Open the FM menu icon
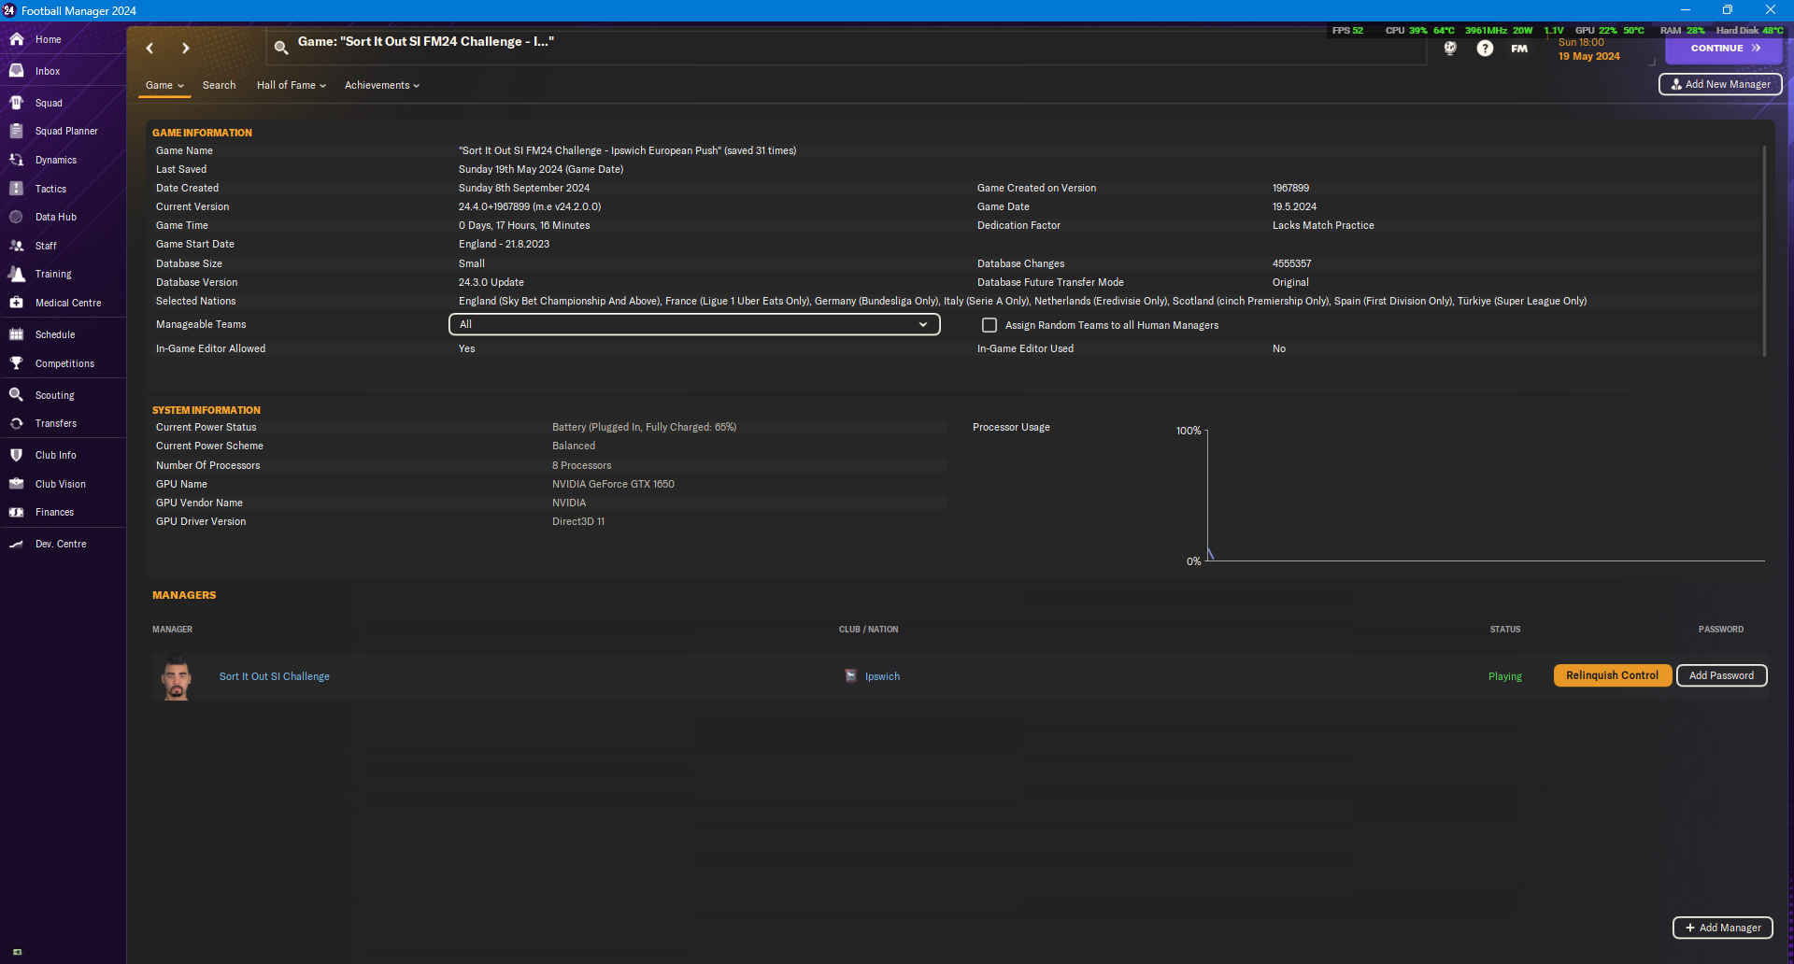Viewport: 1794px width, 964px height. [1519, 49]
